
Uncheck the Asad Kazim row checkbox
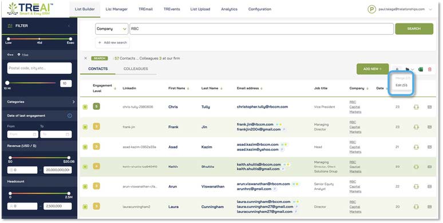[x=85, y=147]
